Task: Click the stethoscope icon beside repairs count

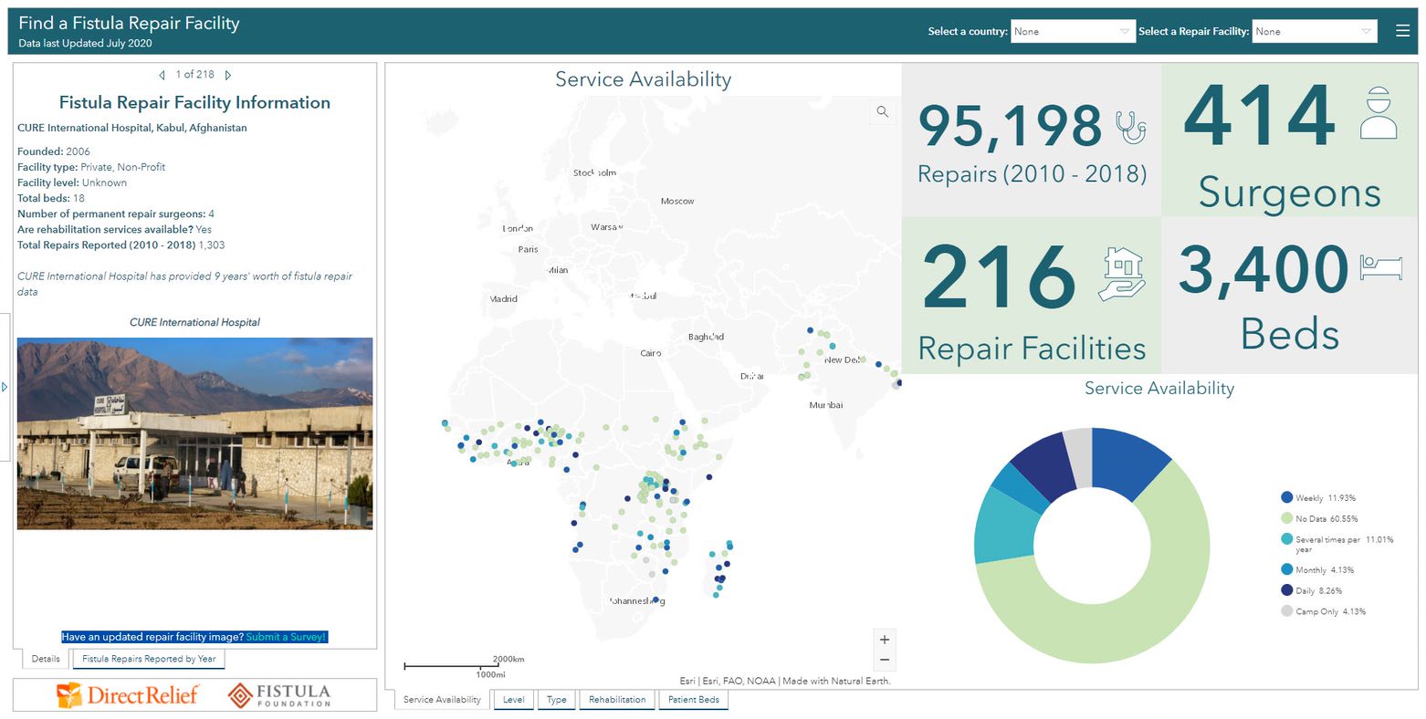Action: tap(1131, 126)
